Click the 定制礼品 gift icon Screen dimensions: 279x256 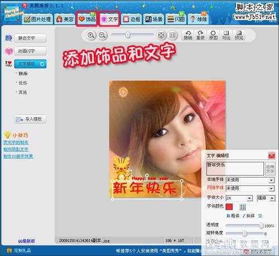[x=9, y=250]
